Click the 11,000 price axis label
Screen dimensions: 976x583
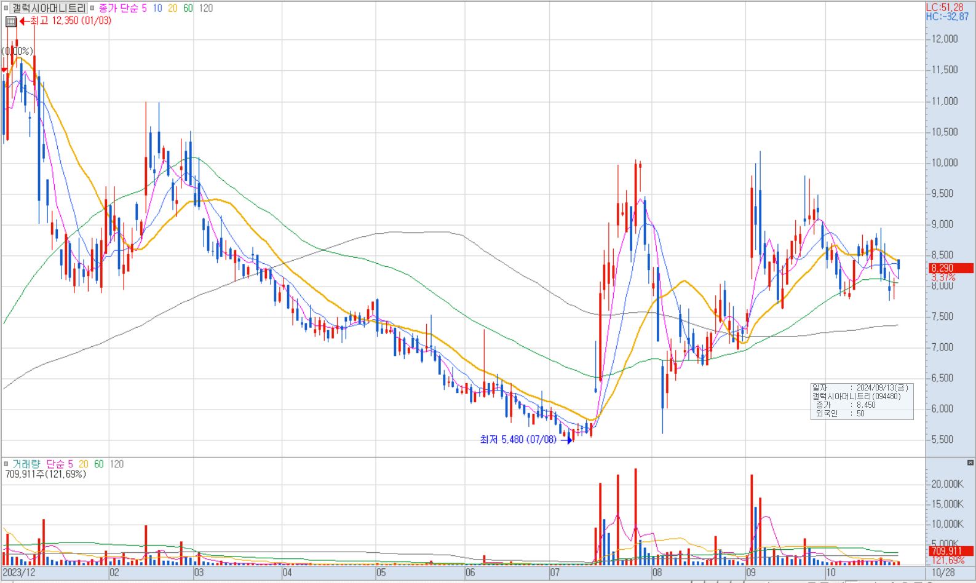[945, 101]
